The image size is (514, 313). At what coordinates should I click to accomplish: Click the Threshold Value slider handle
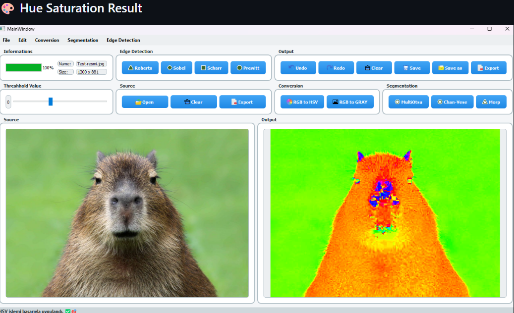pos(51,102)
